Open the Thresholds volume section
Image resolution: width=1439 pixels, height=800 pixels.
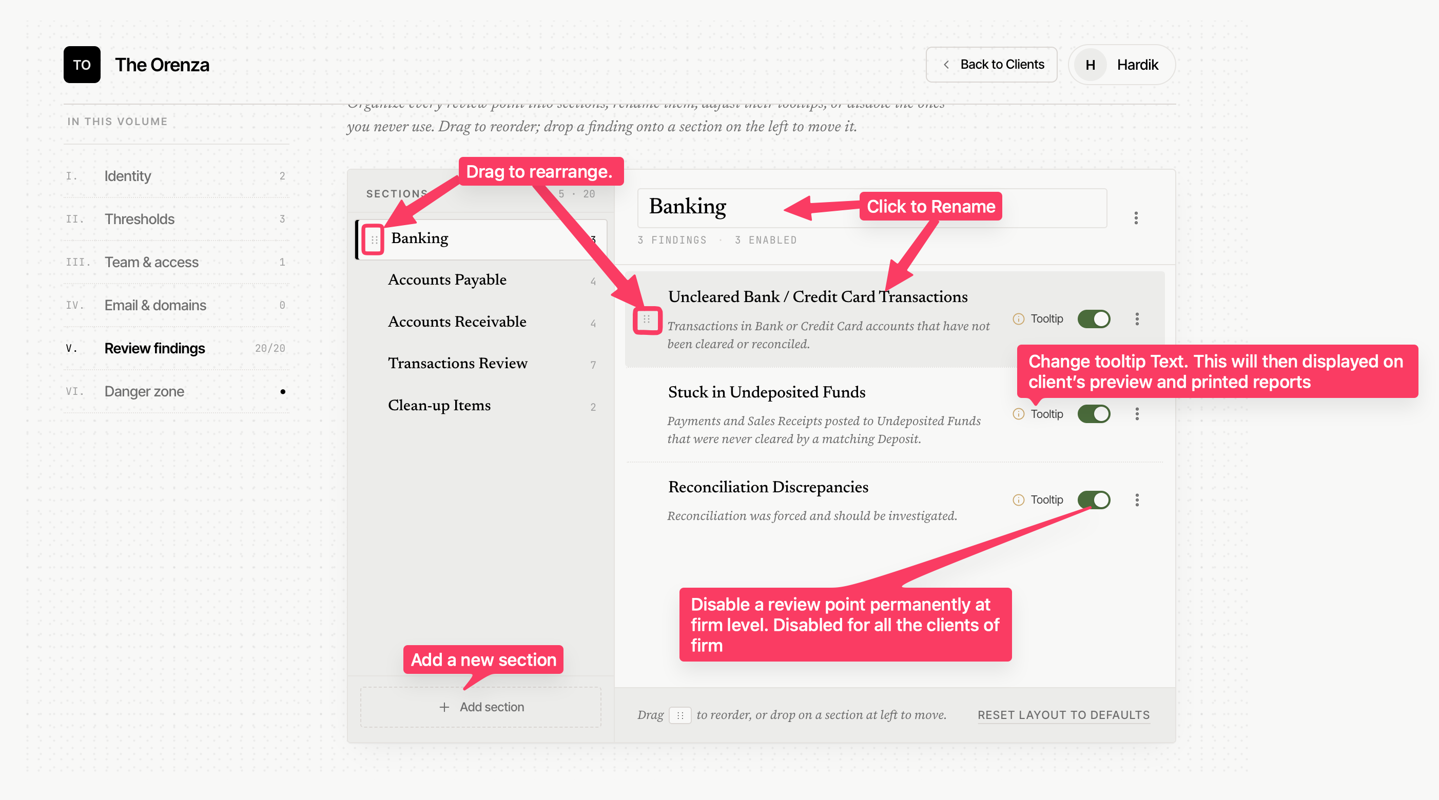(176, 219)
